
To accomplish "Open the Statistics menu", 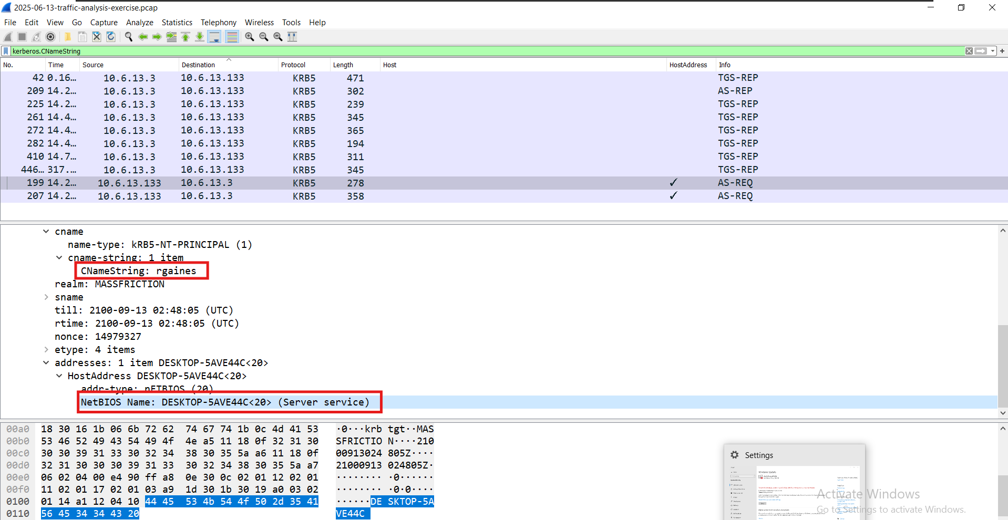I will [177, 23].
